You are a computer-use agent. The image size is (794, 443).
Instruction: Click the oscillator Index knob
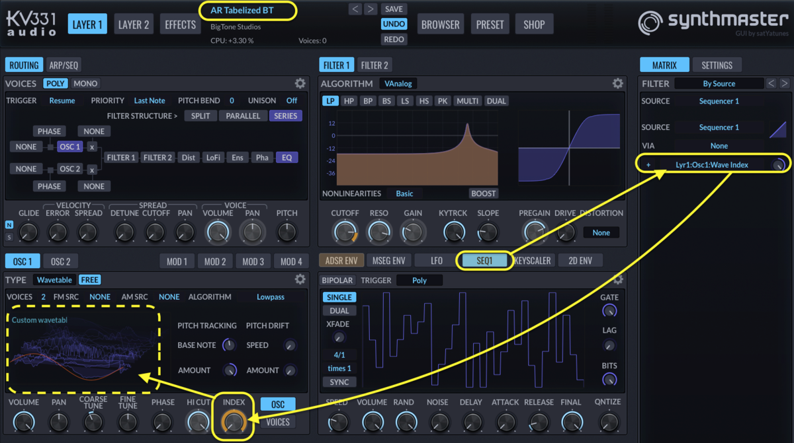click(234, 422)
